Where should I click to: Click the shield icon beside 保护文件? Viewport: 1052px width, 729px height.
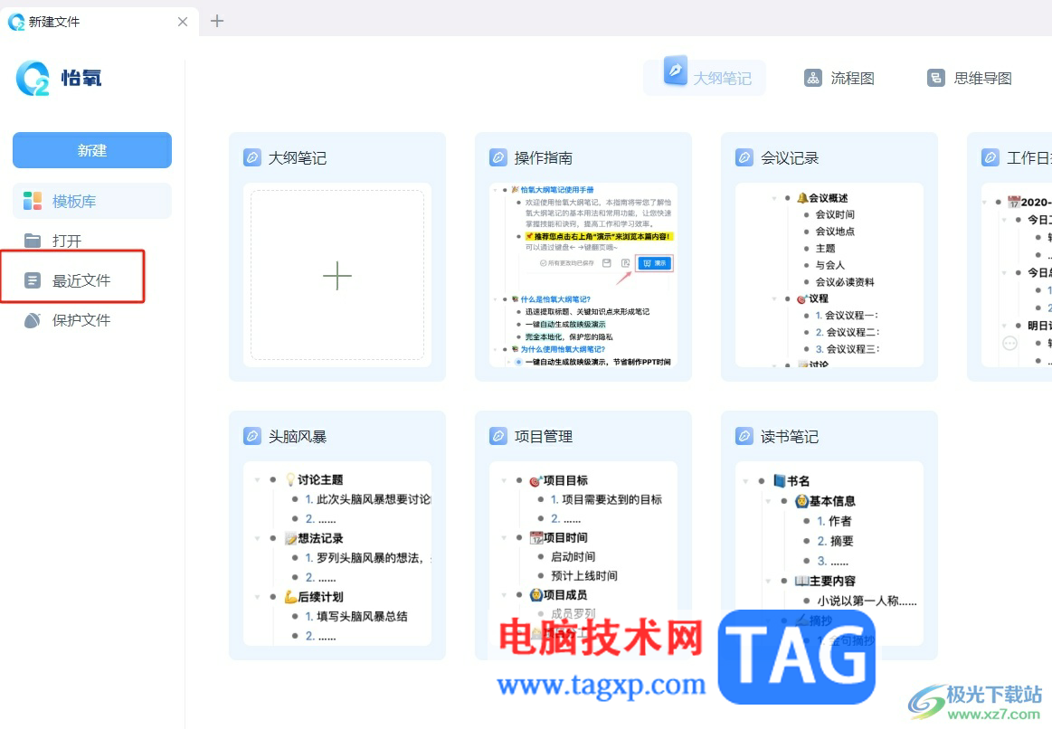pos(33,320)
